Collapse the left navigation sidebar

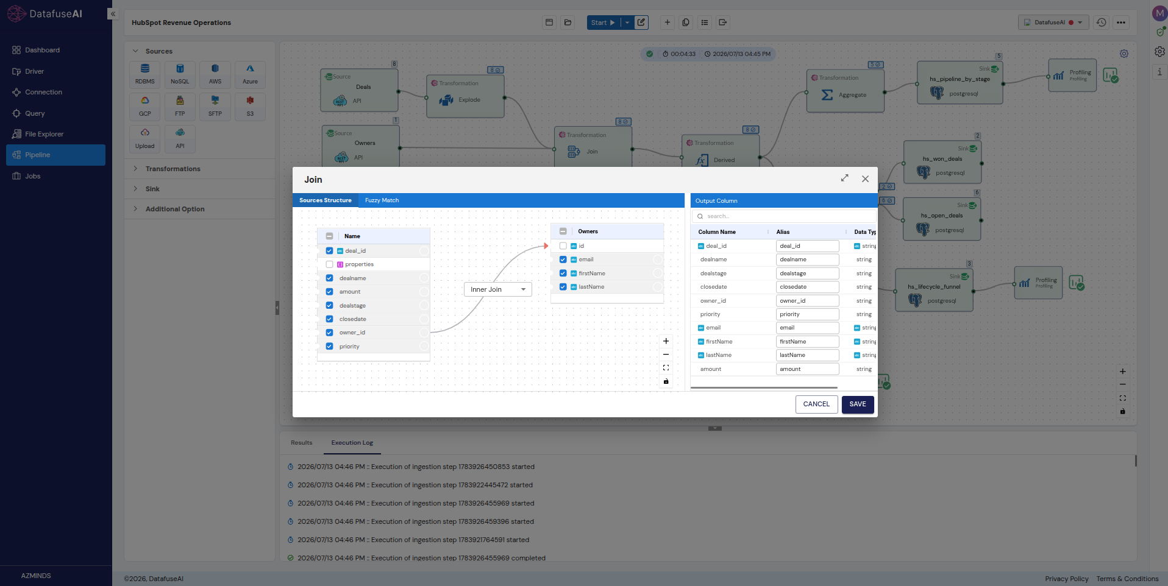point(113,13)
